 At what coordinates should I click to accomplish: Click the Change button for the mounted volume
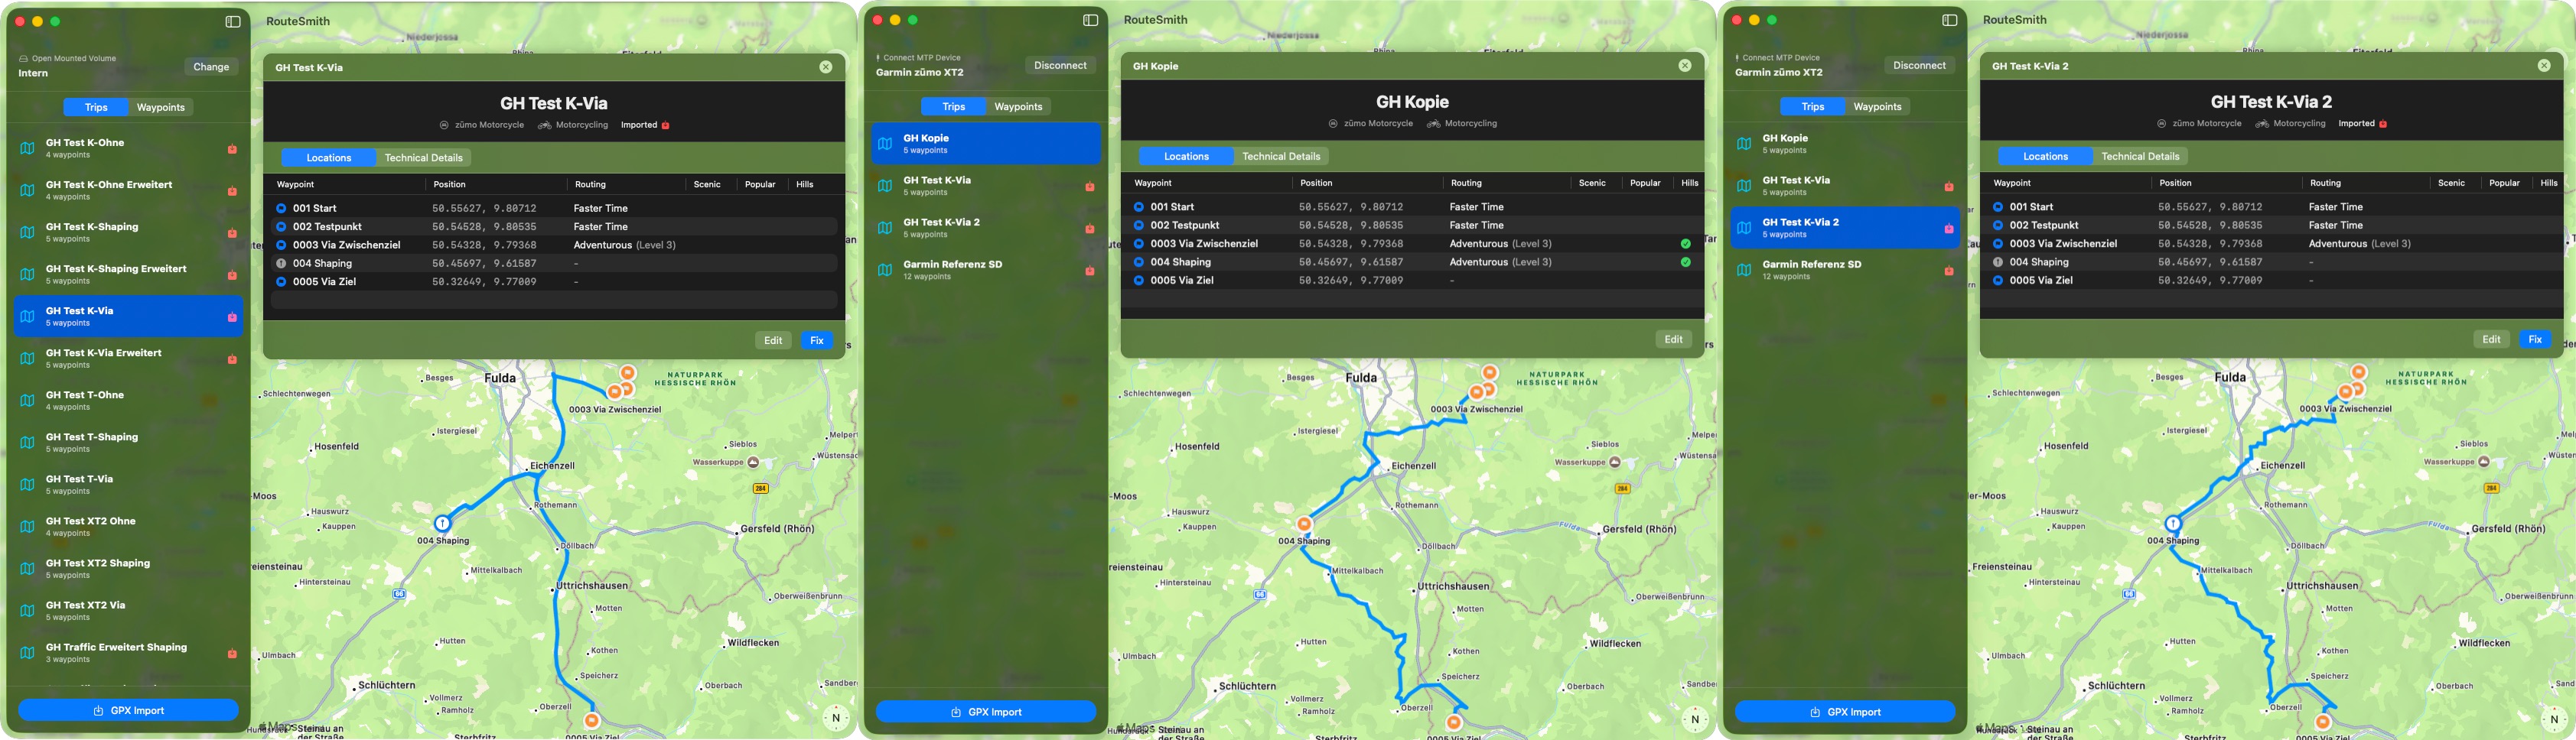[211, 67]
